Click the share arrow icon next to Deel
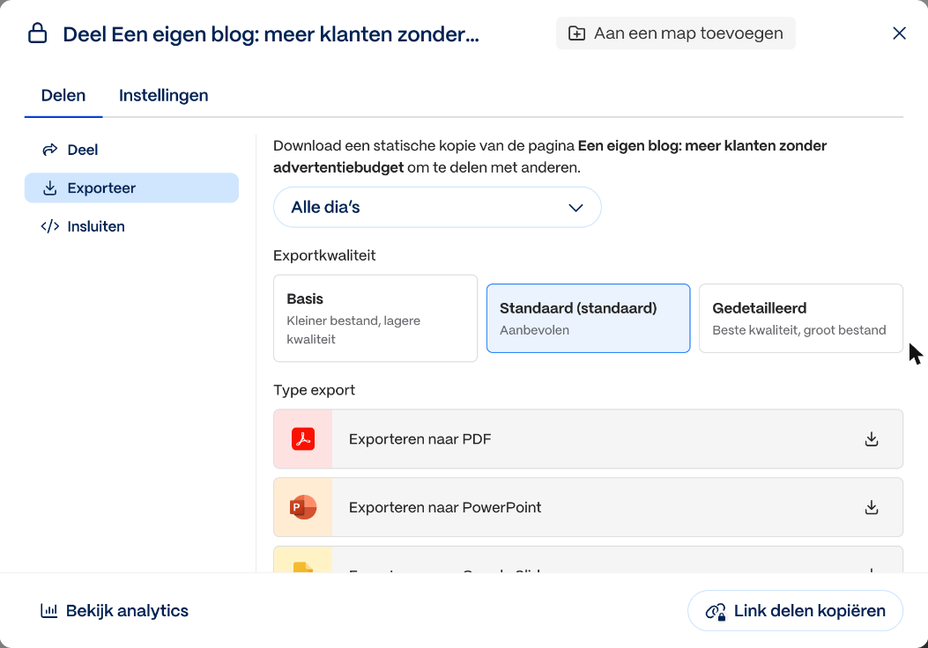The height and width of the screenshot is (648, 928). (x=49, y=150)
